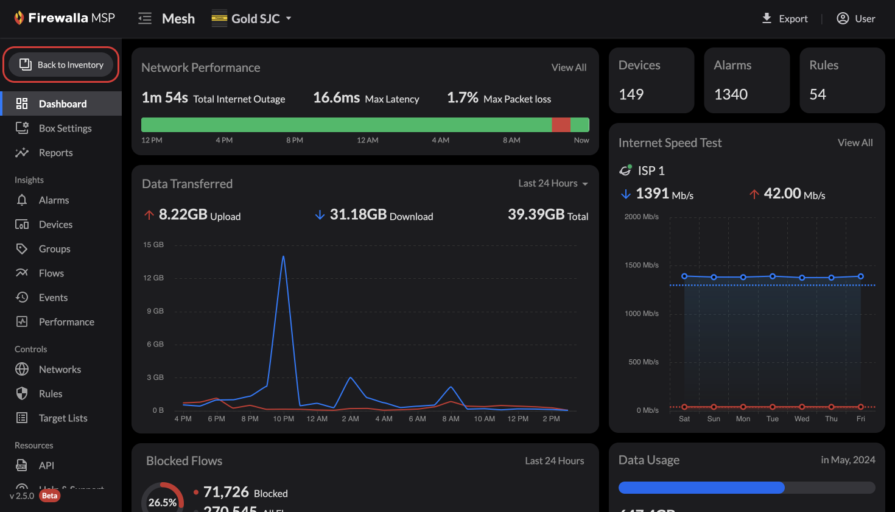The width and height of the screenshot is (895, 512).
Task: Open the Rules 54 card
Action: (x=842, y=80)
